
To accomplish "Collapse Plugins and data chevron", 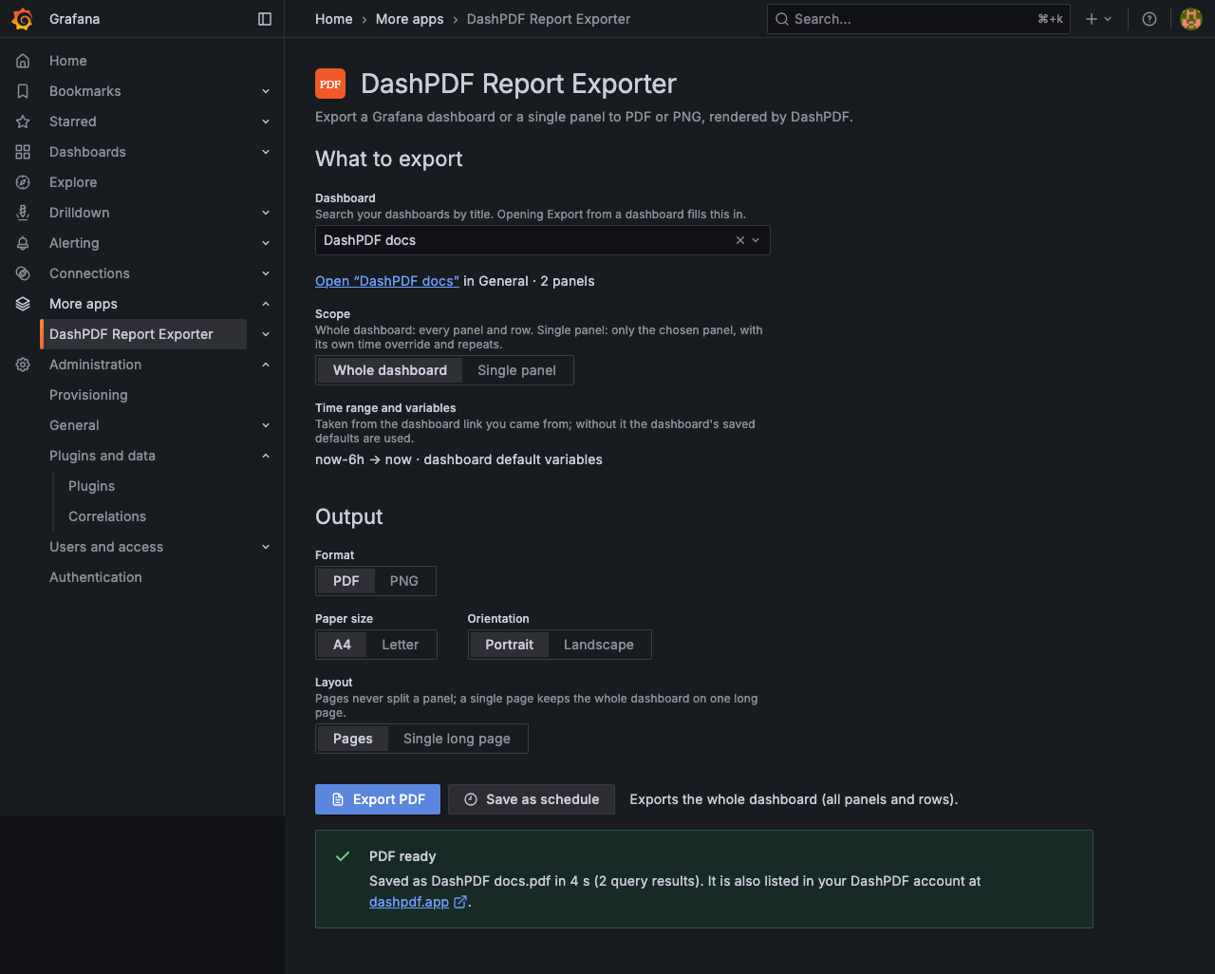I will pos(266,456).
